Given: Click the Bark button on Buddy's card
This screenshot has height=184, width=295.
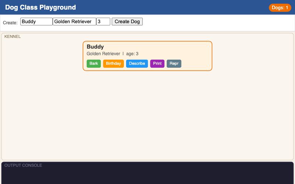Looking at the screenshot, I should click(94, 64).
